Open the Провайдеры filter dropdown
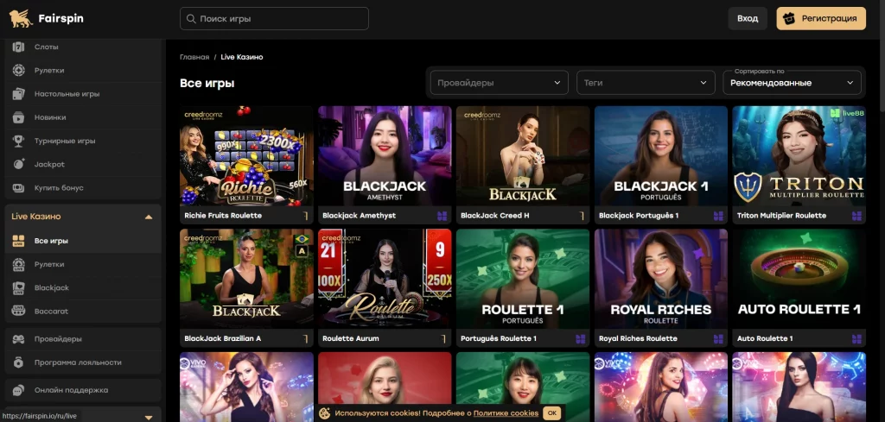 (x=499, y=83)
